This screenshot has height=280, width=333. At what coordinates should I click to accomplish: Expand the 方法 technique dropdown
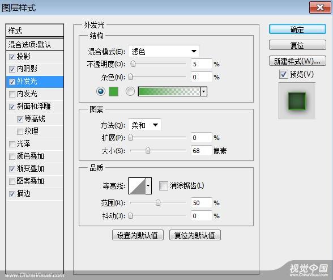pyautogui.click(x=144, y=125)
